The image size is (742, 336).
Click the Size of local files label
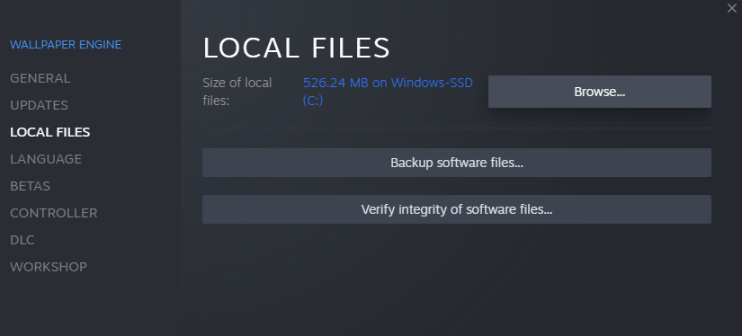[x=237, y=92]
